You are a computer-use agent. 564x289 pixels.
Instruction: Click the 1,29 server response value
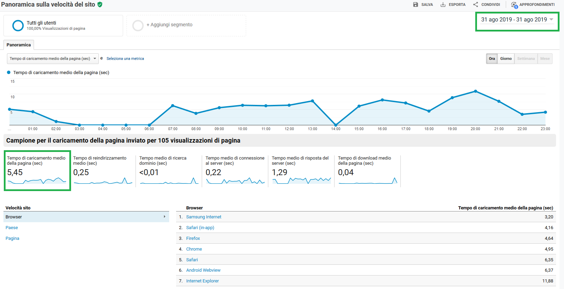pyautogui.click(x=280, y=172)
